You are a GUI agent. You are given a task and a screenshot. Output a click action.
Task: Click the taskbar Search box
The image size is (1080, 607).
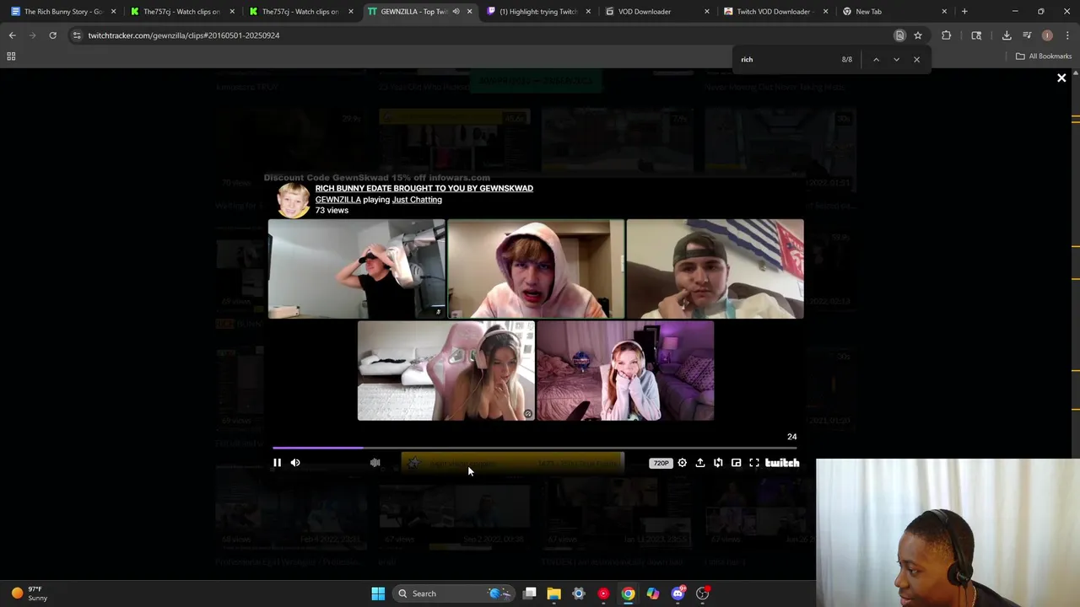click(x=454, y=594)
